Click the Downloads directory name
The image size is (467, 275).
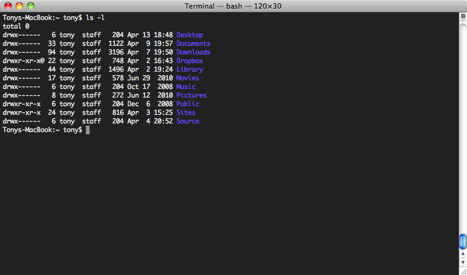click(193, 52)
